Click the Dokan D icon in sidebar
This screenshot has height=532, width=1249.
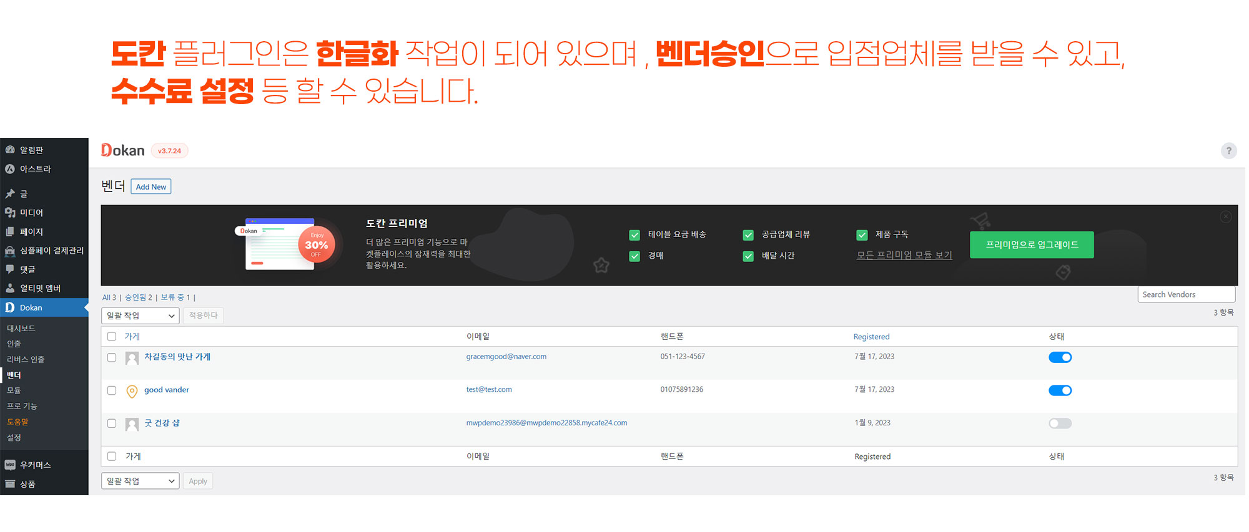tap(10, 307)
